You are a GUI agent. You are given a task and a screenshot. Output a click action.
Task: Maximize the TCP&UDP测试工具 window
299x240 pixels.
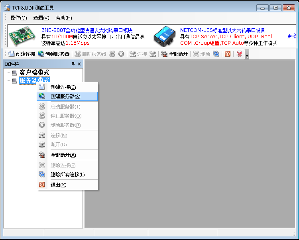point(275,8)
